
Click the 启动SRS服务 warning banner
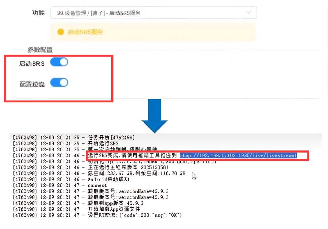pyautogui.click(x=154, y=32)
